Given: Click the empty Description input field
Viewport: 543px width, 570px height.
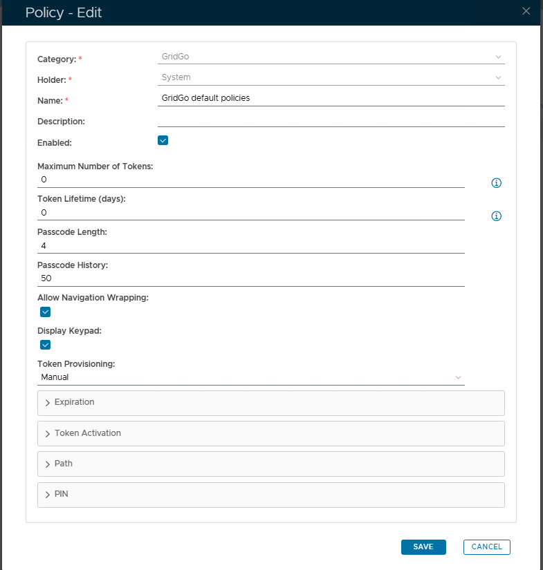Looking at the screenshot, I should pyautogui.click(x=331, y=120).
